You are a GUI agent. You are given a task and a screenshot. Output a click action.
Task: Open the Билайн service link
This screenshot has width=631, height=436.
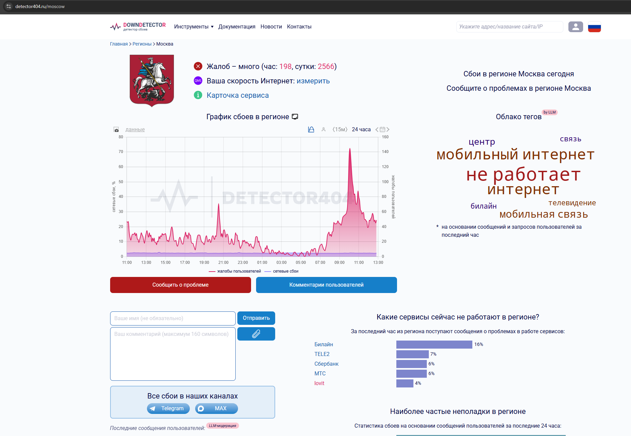click(324, 344)
